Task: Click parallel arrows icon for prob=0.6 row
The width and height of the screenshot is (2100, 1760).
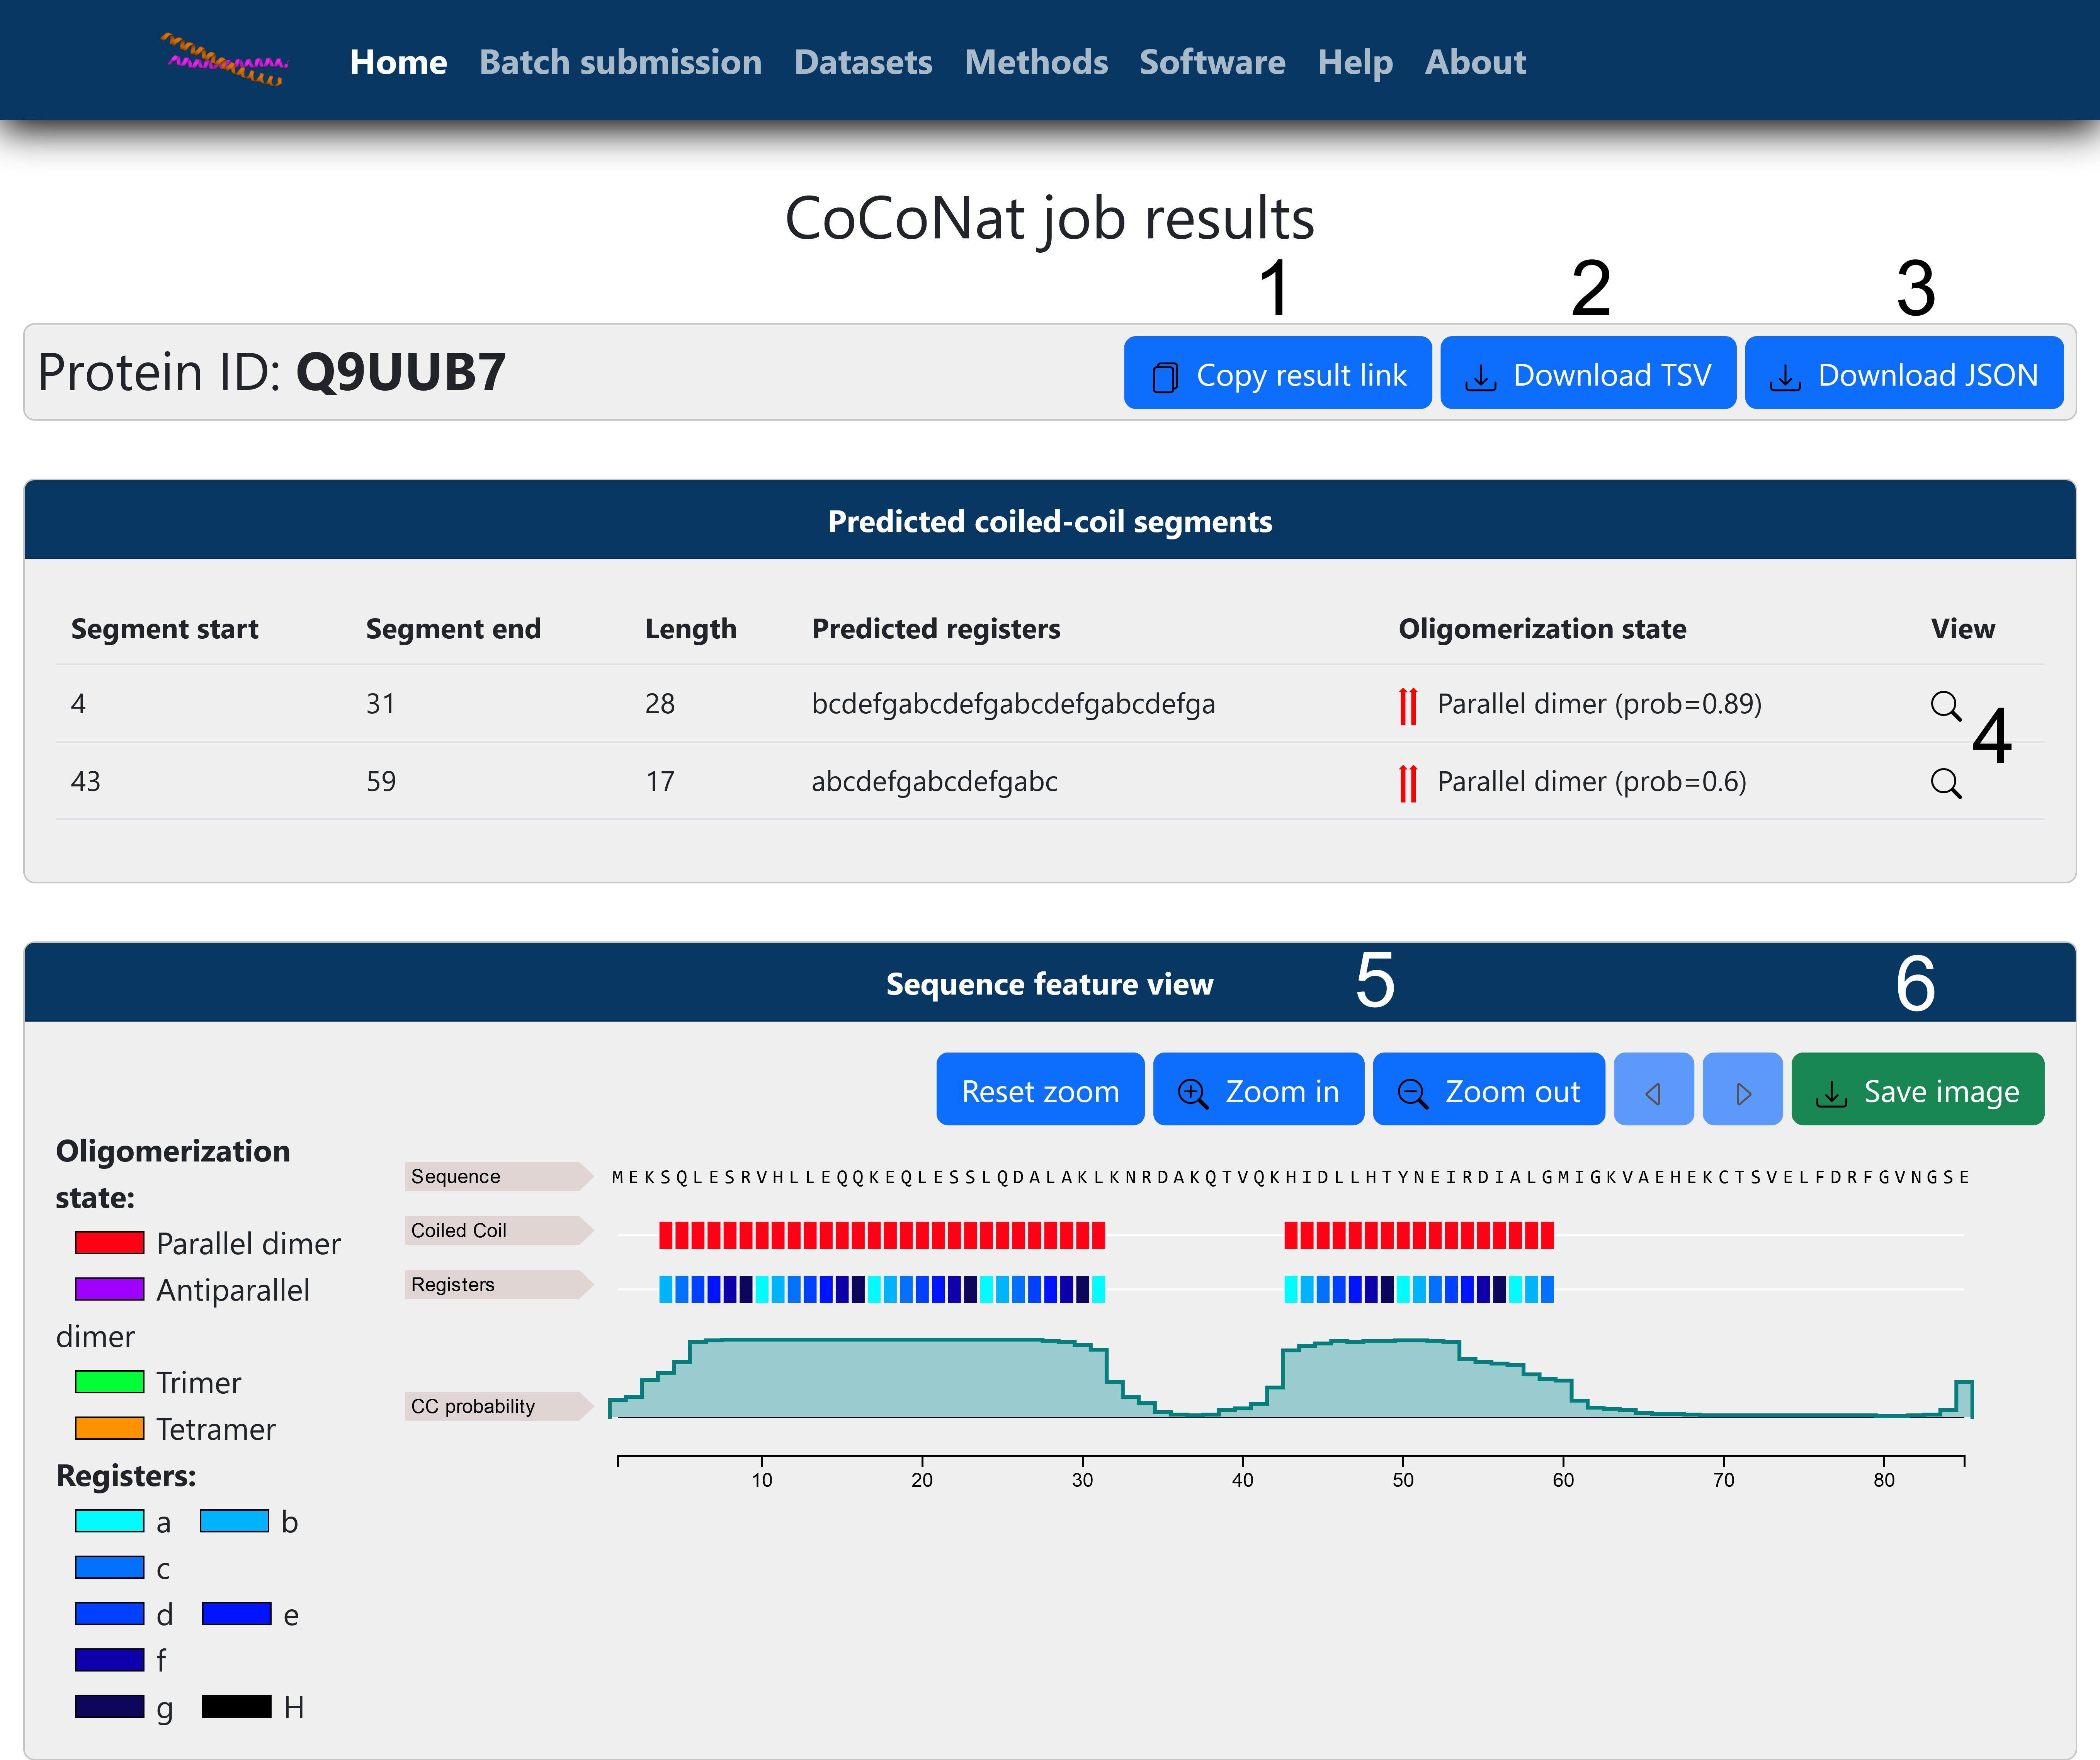Action: (1408, 783)
